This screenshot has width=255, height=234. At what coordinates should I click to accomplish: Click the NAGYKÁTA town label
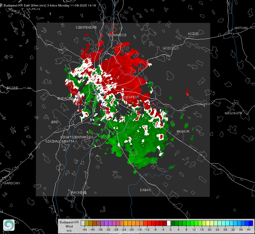pos(233,113)
